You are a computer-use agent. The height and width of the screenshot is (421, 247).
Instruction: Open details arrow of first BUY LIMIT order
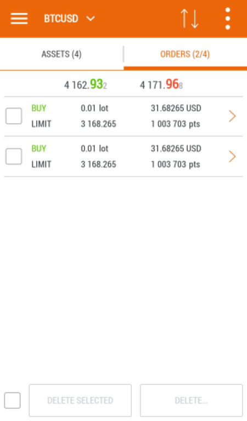pos(232,116)
